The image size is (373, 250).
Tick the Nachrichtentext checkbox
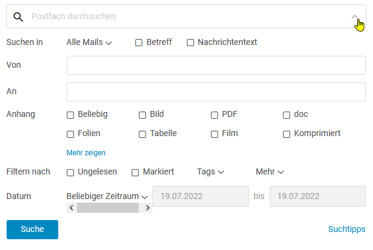pyautogui.click(x=190, y=43)
